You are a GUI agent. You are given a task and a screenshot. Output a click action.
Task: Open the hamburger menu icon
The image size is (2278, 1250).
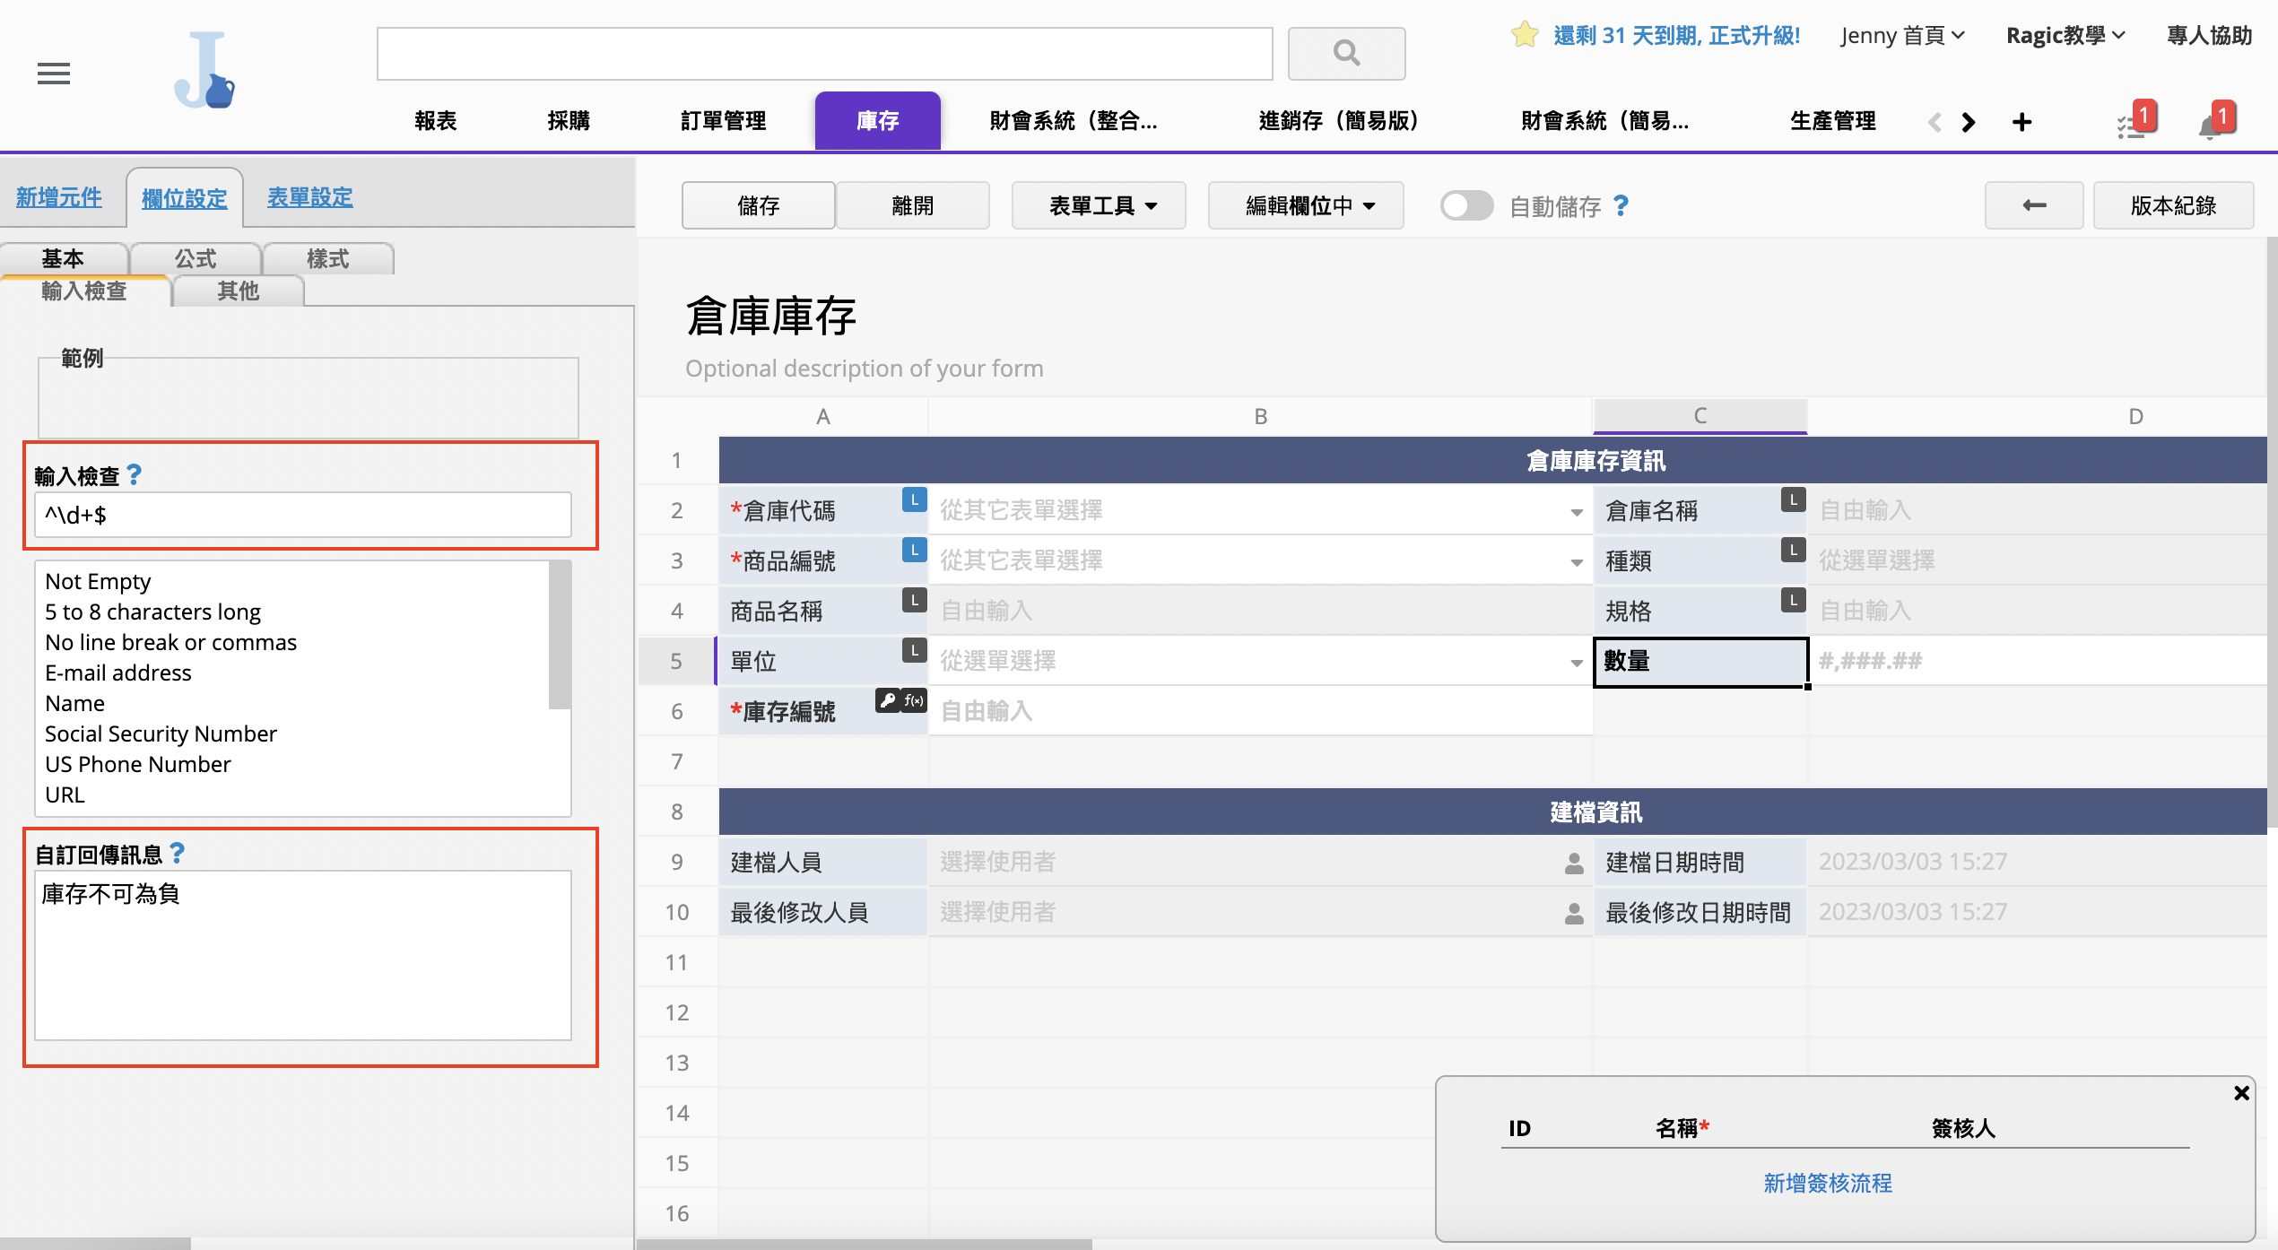point(54,74)
